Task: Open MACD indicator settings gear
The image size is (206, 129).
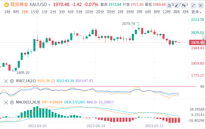Action: coord(12,103)
